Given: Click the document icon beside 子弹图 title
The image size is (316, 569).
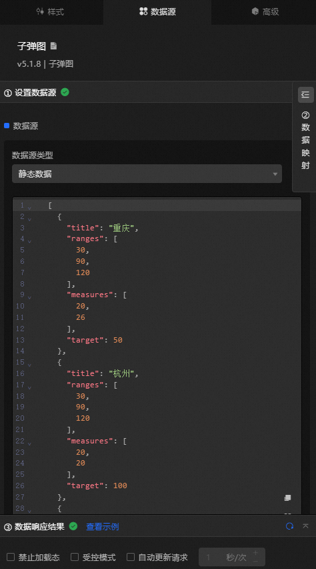Looking at the screenshot, I should coord(53,46).
